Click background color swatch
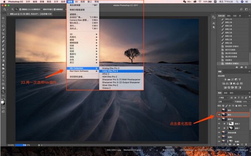251x156 pixels. (x=4, y=103)
